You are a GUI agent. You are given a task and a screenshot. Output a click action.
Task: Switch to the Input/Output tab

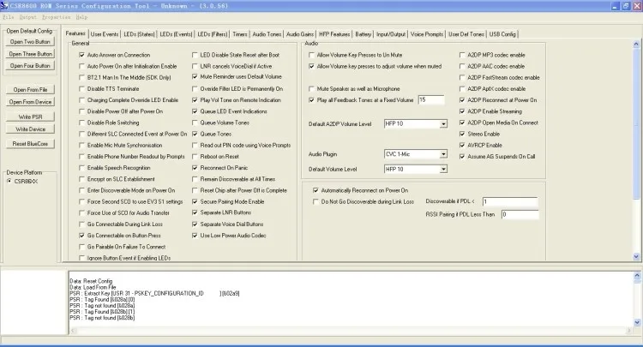(x=391, y=34)
